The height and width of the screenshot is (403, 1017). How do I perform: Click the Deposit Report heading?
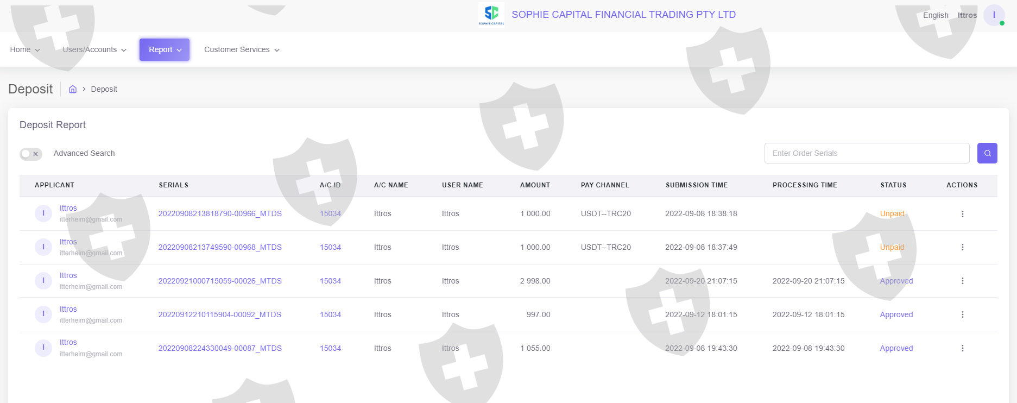(x=53, y=125)
